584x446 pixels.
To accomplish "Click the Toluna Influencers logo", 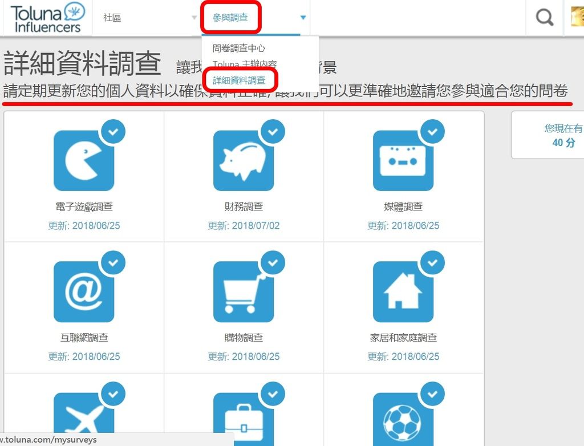I will [x=46, y=17].
